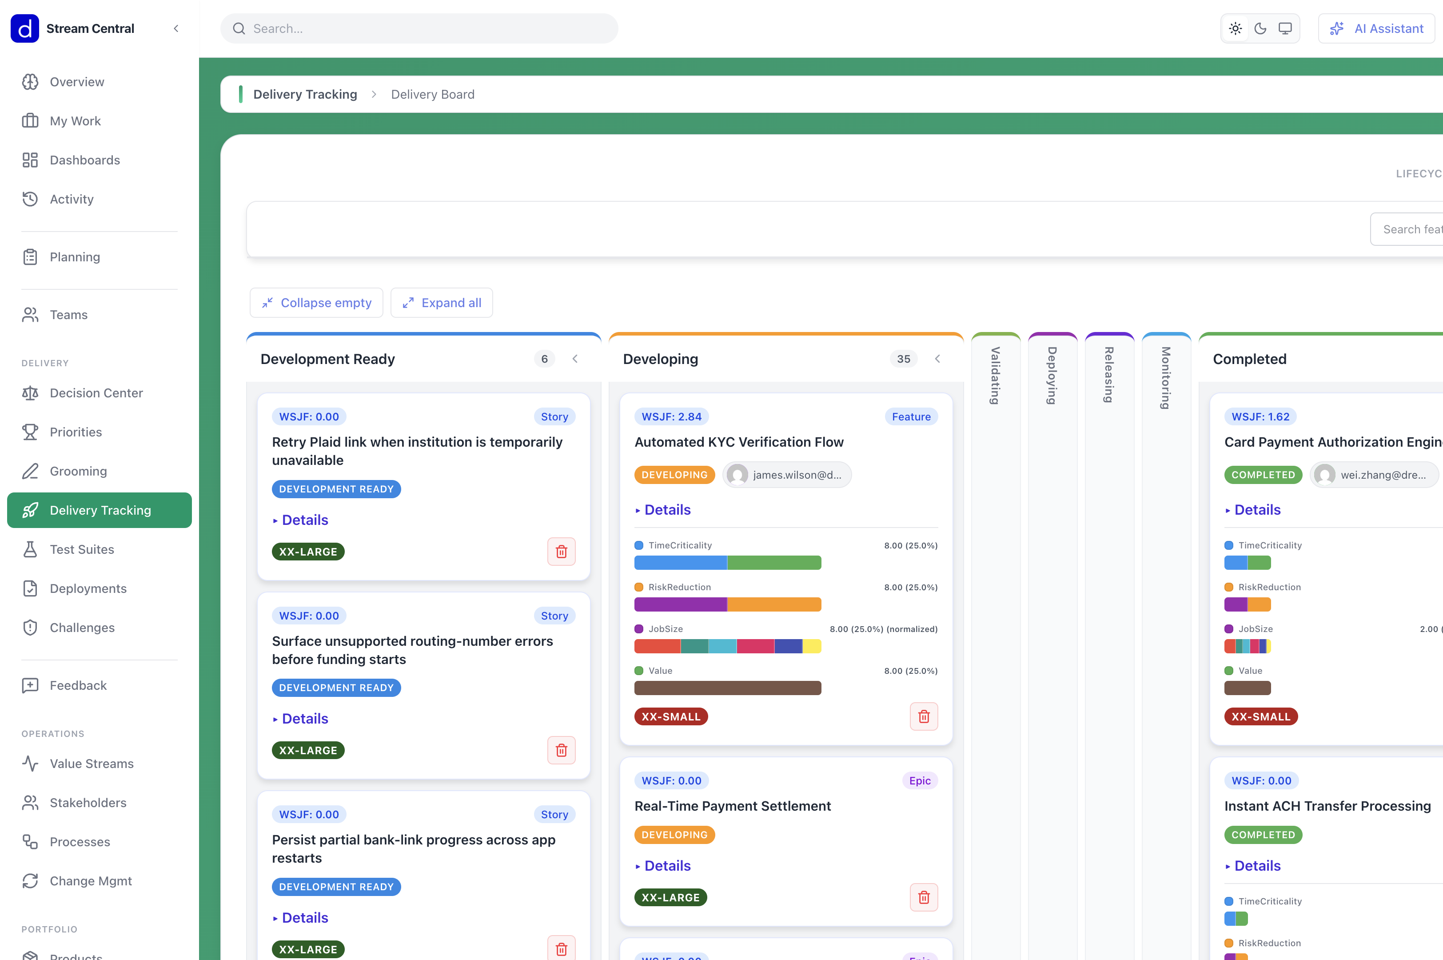Delete the Automated KYC Verification feature

pyautogui.click(x=924, y=717)
